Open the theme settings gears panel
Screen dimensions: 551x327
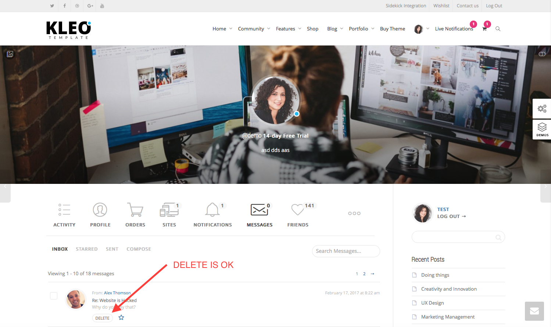[542, 109]
